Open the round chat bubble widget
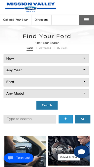The width and height of the screenshot is (94, 167). (81, 152)
